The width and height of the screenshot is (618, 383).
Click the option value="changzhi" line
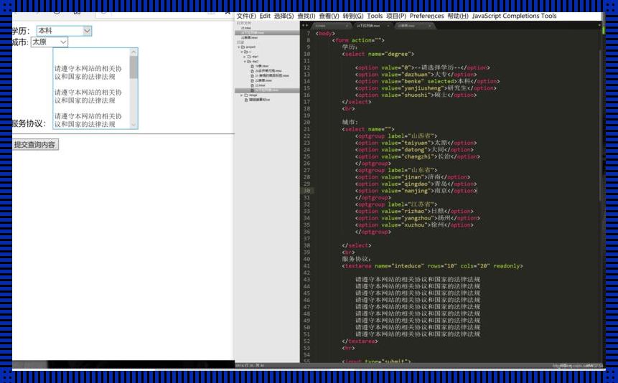coord(418,156)
